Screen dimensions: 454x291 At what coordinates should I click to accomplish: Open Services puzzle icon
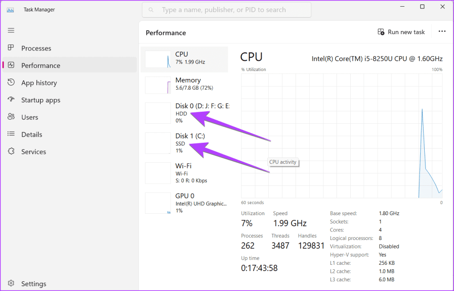pos(12,152)
